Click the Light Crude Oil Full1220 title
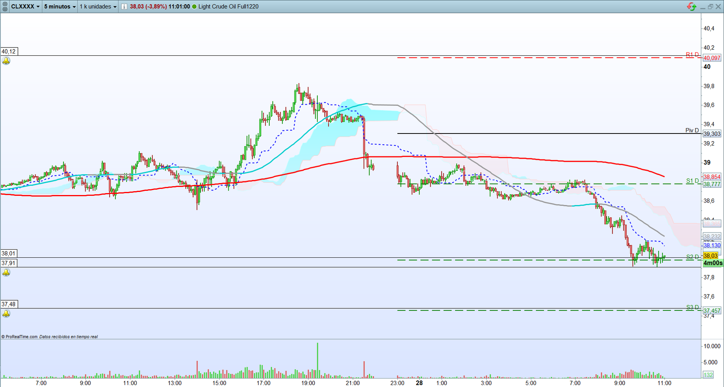The height and width of the screenshot is (387, 724). point(228,7)
